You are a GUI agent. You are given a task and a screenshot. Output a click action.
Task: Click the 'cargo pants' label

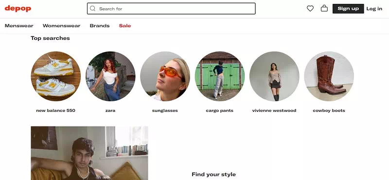coord(220,110)
